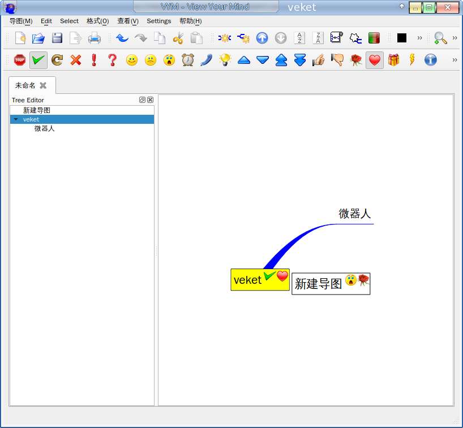Image resolution: width=463 pixels, height=428 pixels.
Task: Add new map center icon
Action: [225, 38]
